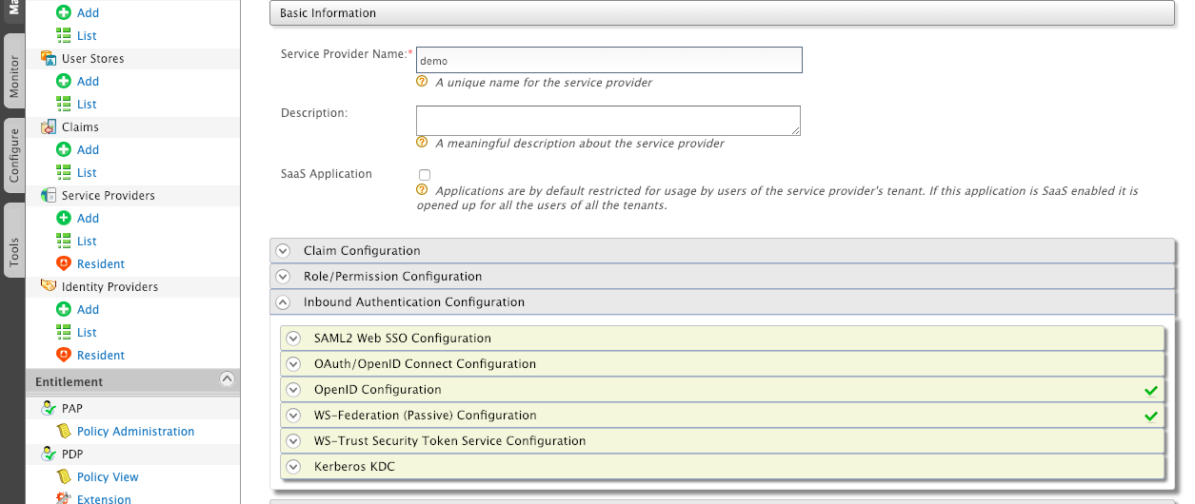Open the Tools side tab
Screen dimensions: 1195x504
coord(13,252)
